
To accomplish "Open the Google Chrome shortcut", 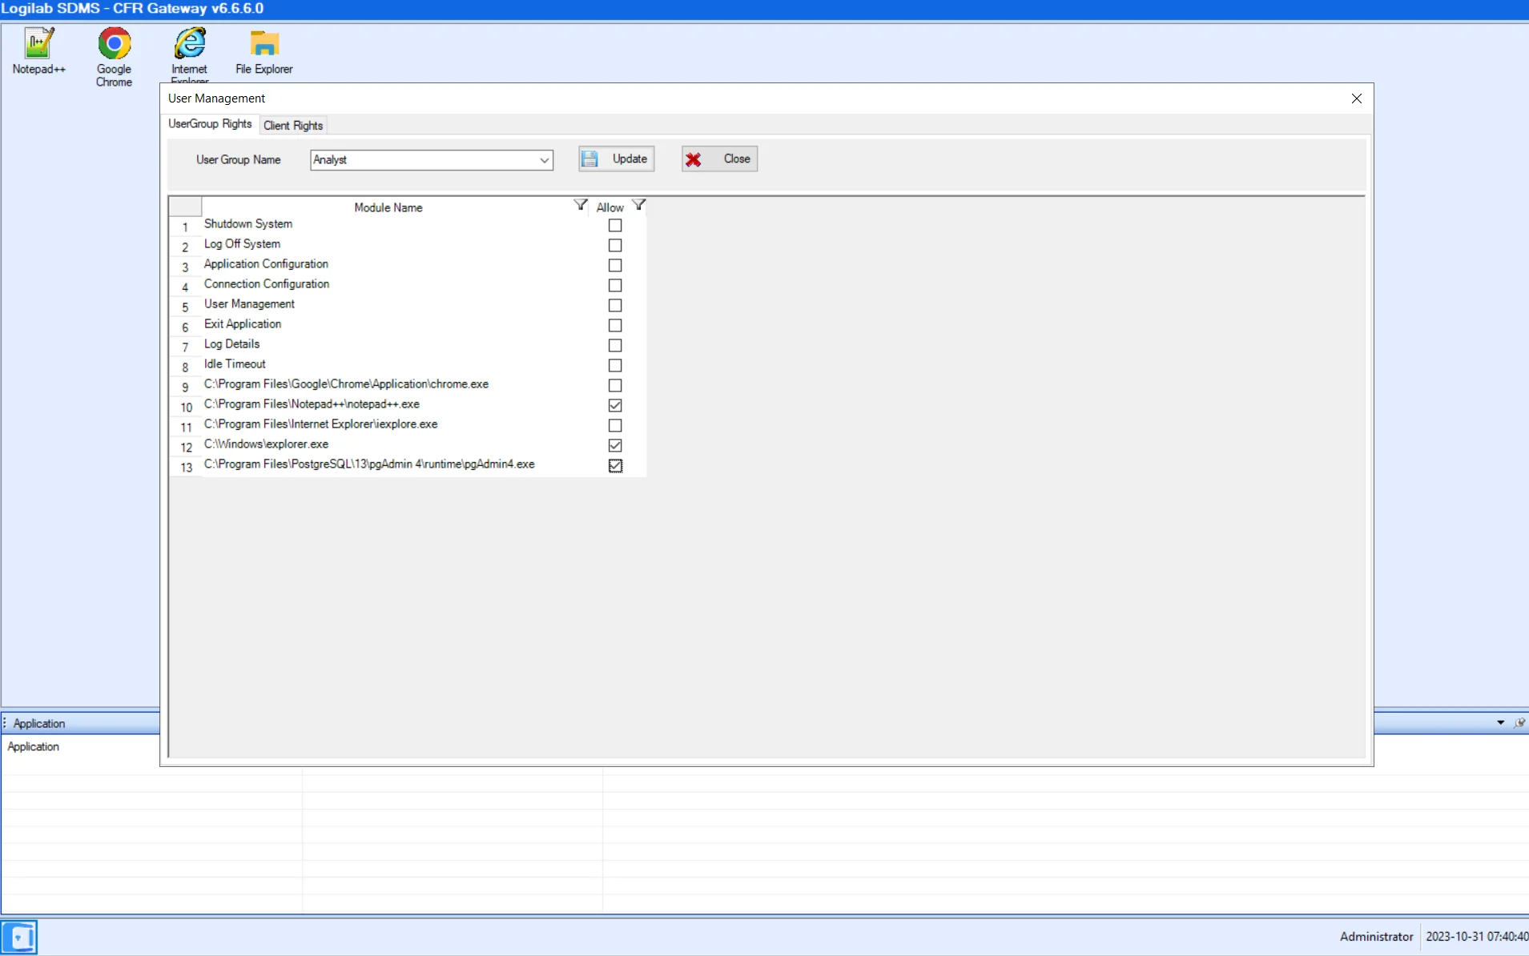I will click(114, 56).
